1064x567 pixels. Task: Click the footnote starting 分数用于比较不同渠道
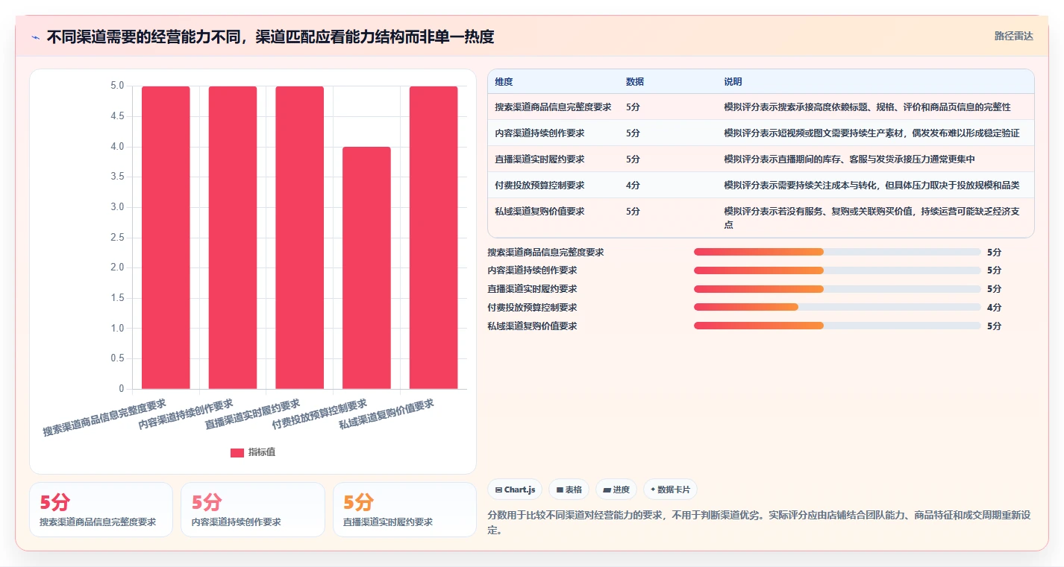click(x=759, y=523)
